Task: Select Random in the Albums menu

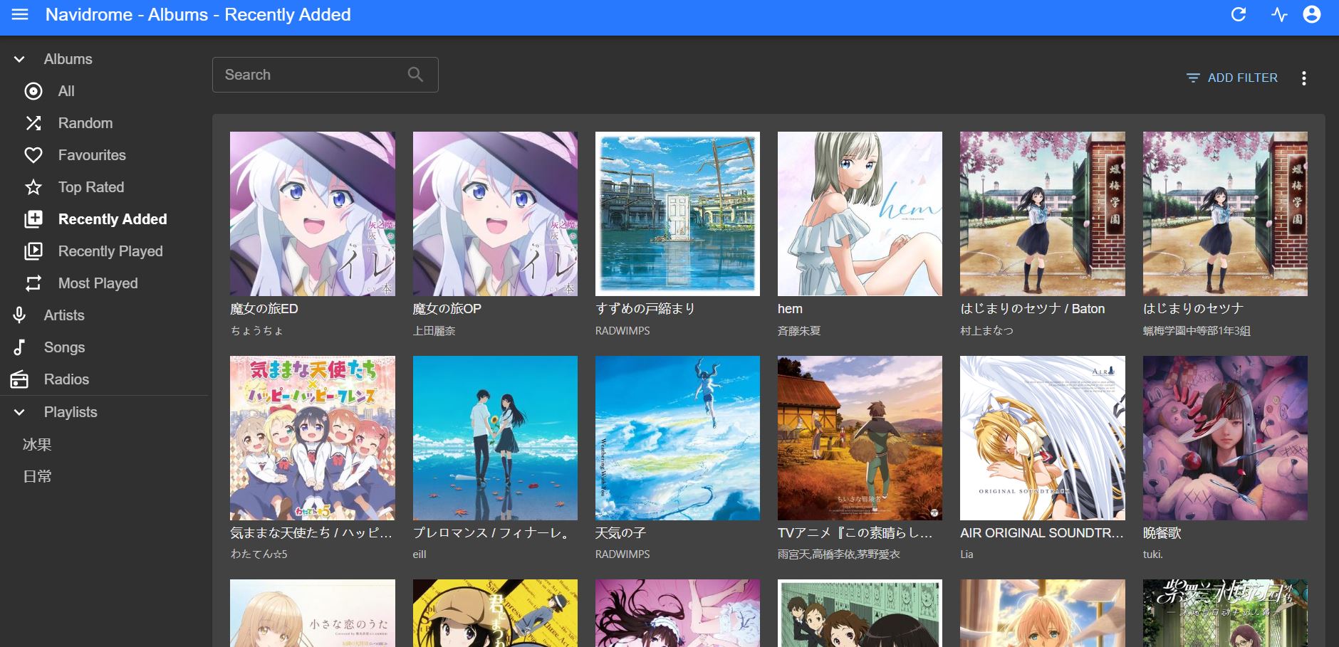Action: click(x=85, y=123)
